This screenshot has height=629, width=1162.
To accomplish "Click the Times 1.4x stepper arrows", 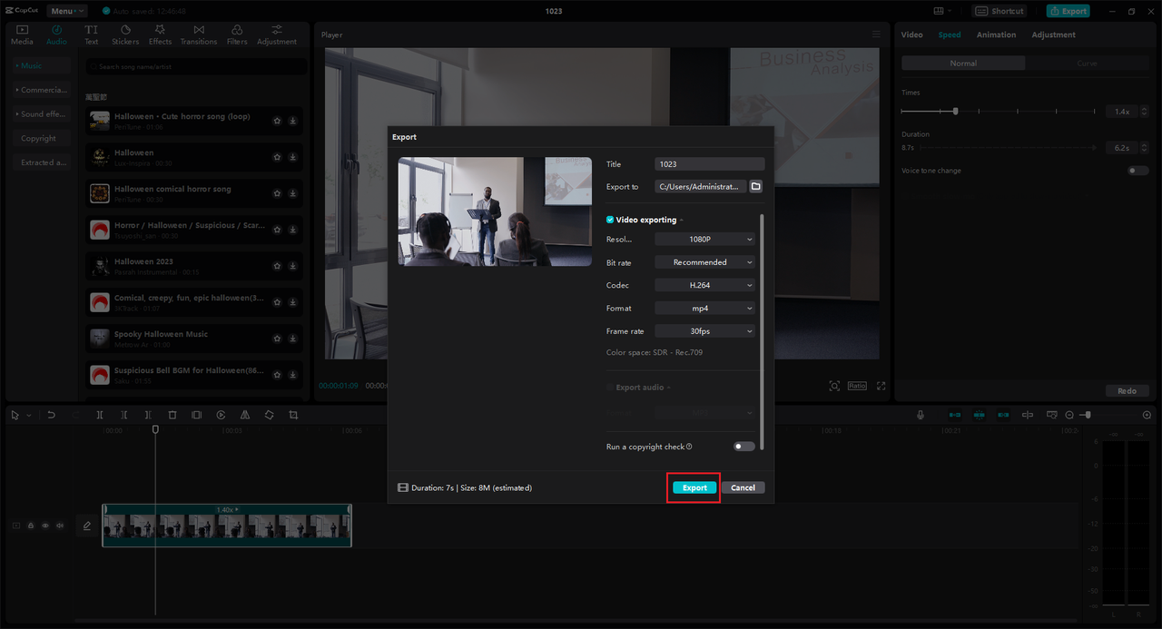I will (x=1144, y=111).
